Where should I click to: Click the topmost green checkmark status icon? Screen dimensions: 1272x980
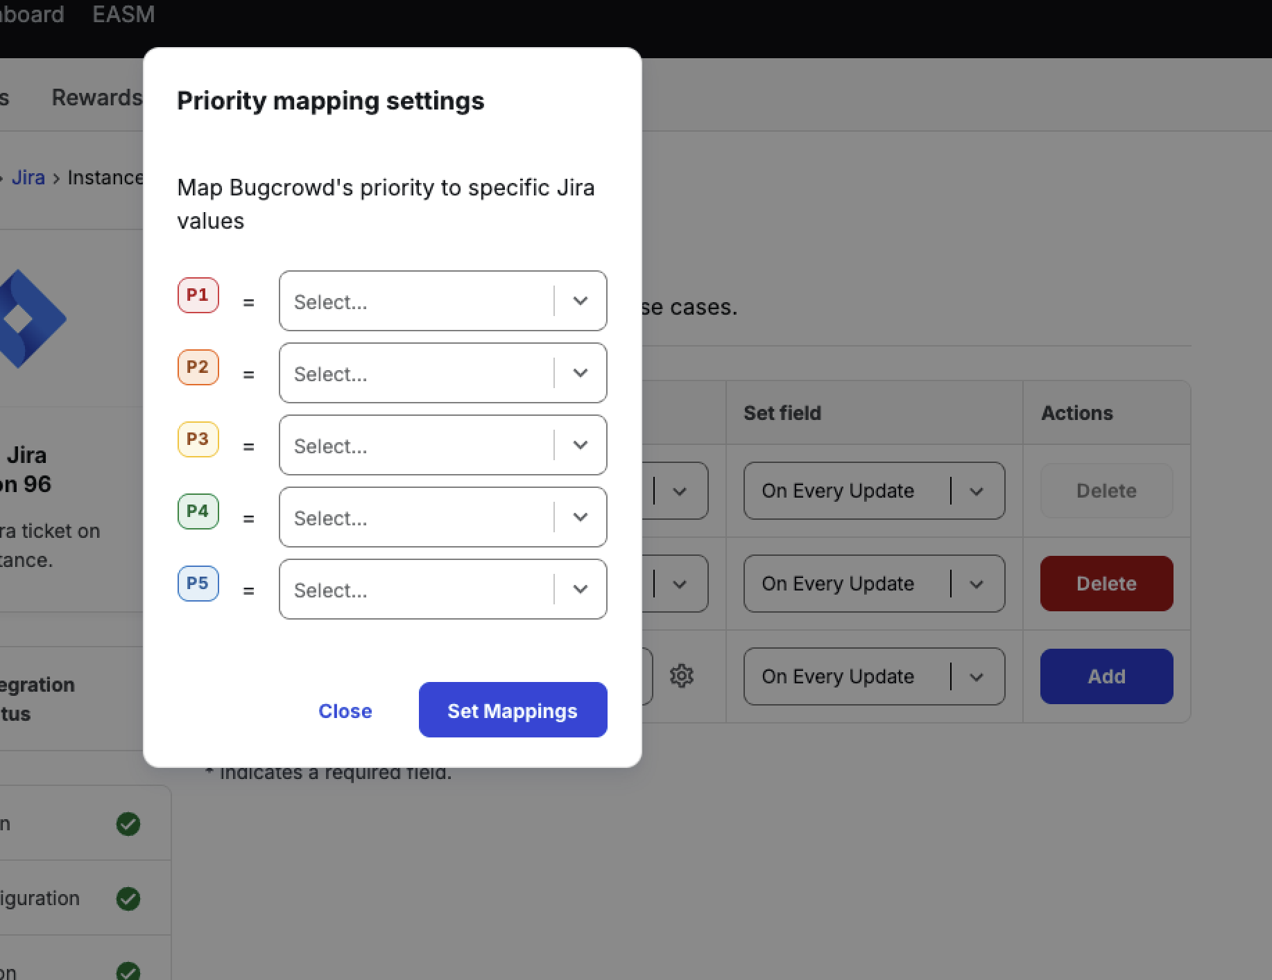click(x=128, y=824)
